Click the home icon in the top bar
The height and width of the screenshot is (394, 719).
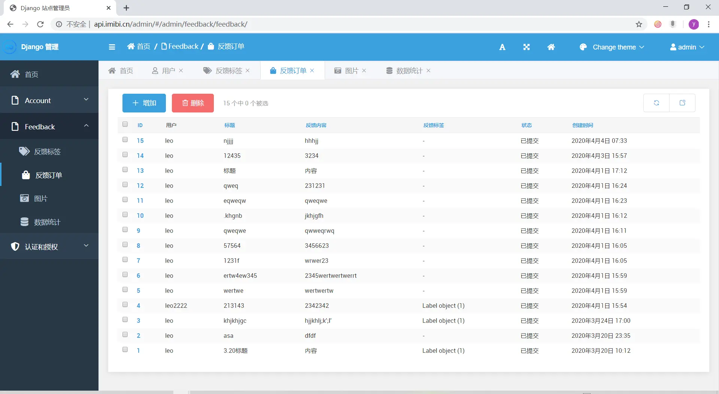551,47
